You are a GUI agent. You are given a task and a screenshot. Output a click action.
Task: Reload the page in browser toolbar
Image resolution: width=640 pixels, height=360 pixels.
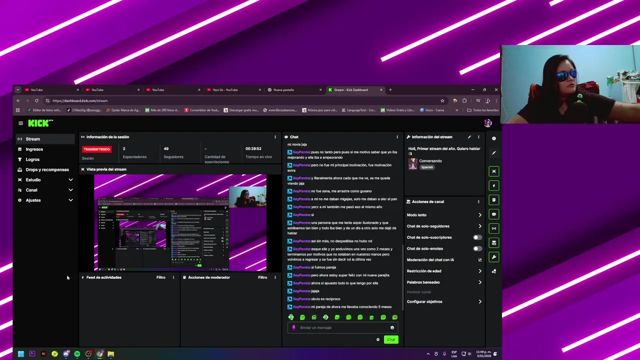click(x=36, y=100)
